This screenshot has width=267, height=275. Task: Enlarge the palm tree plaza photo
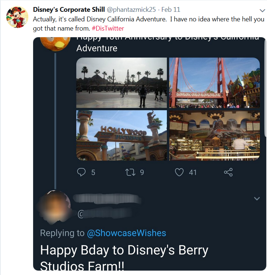pos(122,83)
